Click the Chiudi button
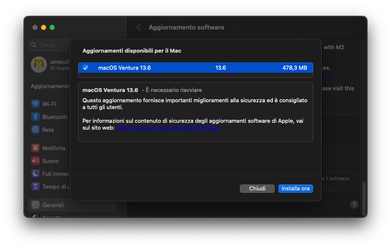 pyautogui.click(x=257, y=189)
